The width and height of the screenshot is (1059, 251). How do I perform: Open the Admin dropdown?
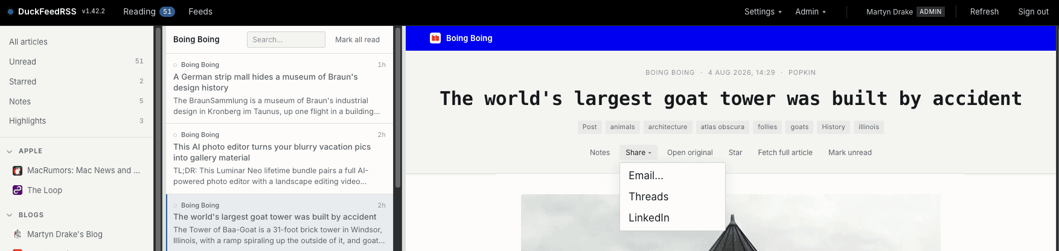pyautogui.click(x=810, y=11)
